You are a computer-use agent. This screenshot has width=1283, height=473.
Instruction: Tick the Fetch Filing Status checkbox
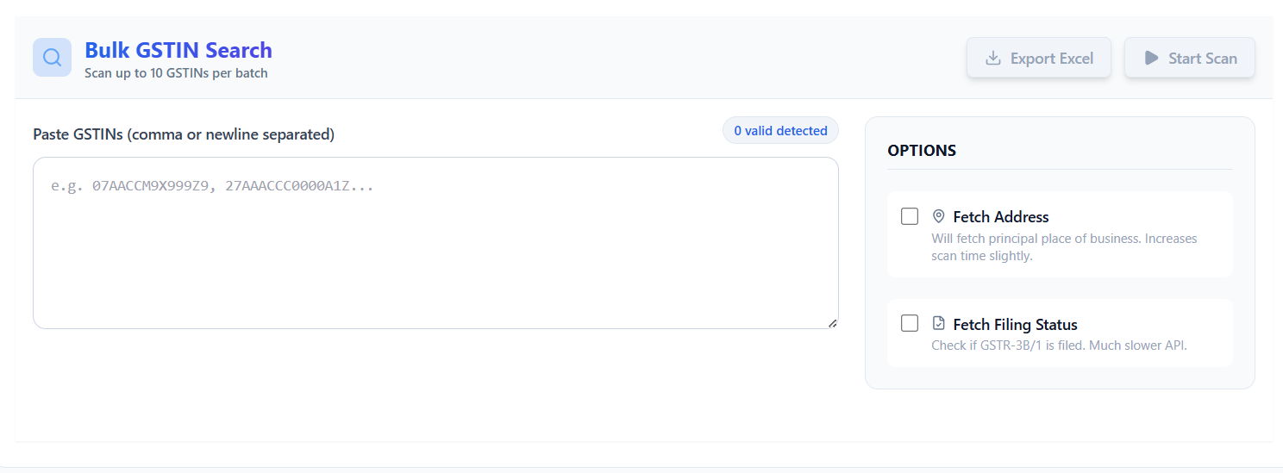click(x=910, y=324)
